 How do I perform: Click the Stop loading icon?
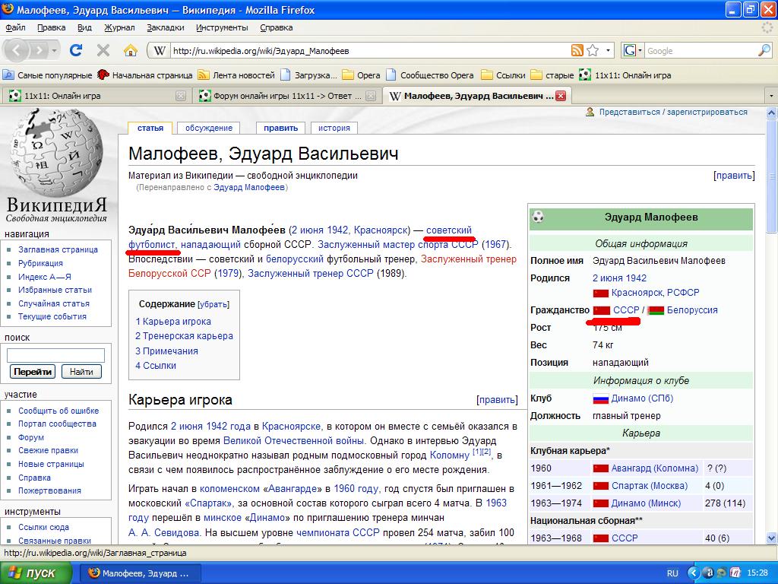pos(103,51)
